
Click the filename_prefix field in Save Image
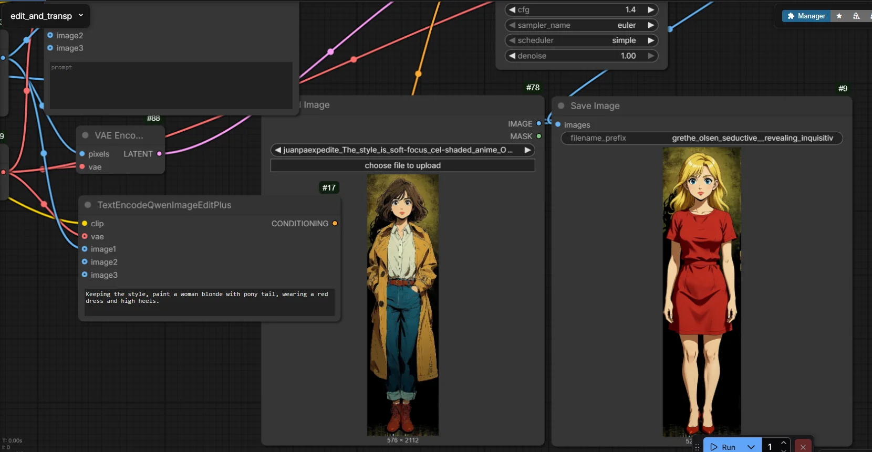702,138
